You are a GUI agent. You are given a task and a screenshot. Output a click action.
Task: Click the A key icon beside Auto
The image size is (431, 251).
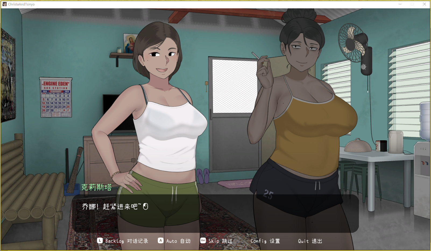161,240
